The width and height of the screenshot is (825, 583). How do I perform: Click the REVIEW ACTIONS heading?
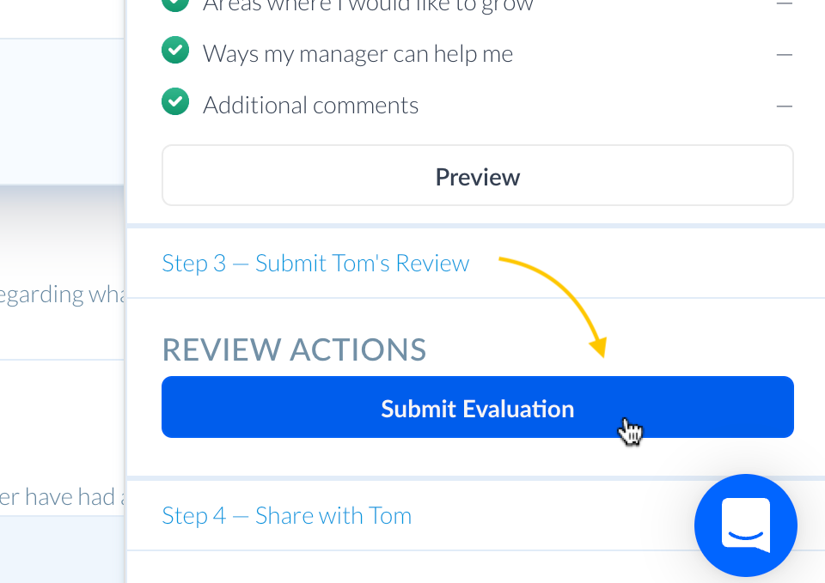pyautogui.click(x=294, y=349)
